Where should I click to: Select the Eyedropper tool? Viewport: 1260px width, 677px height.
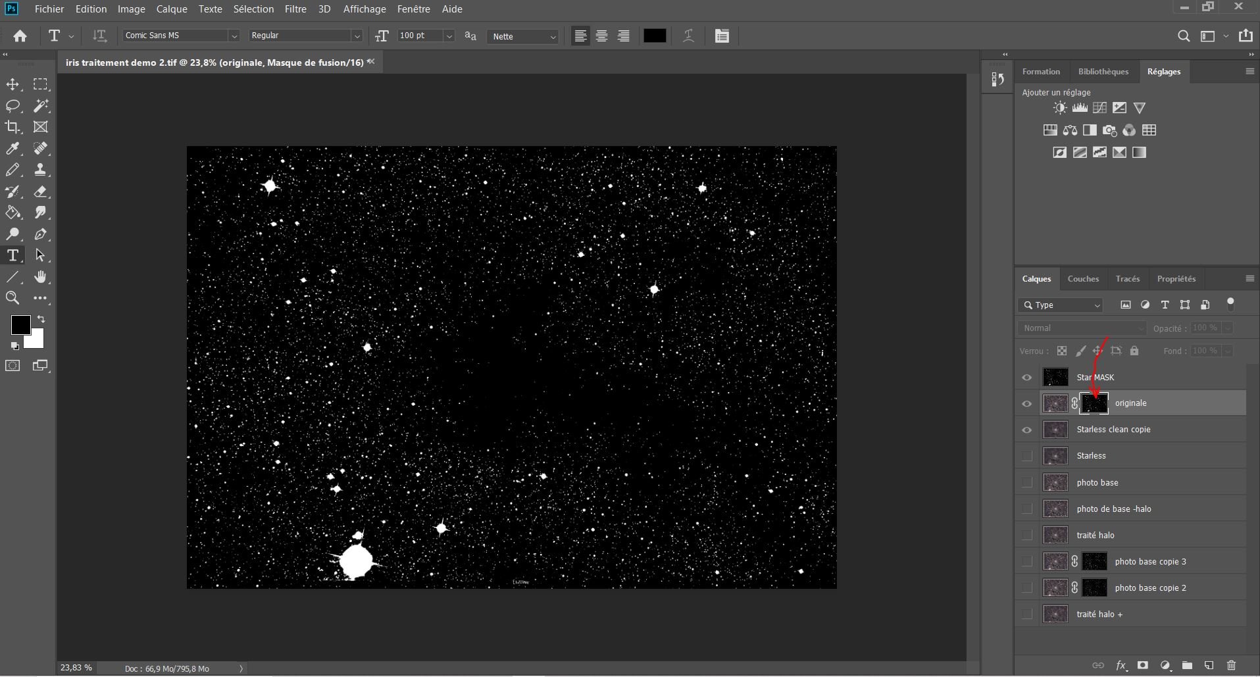(13, 149)
